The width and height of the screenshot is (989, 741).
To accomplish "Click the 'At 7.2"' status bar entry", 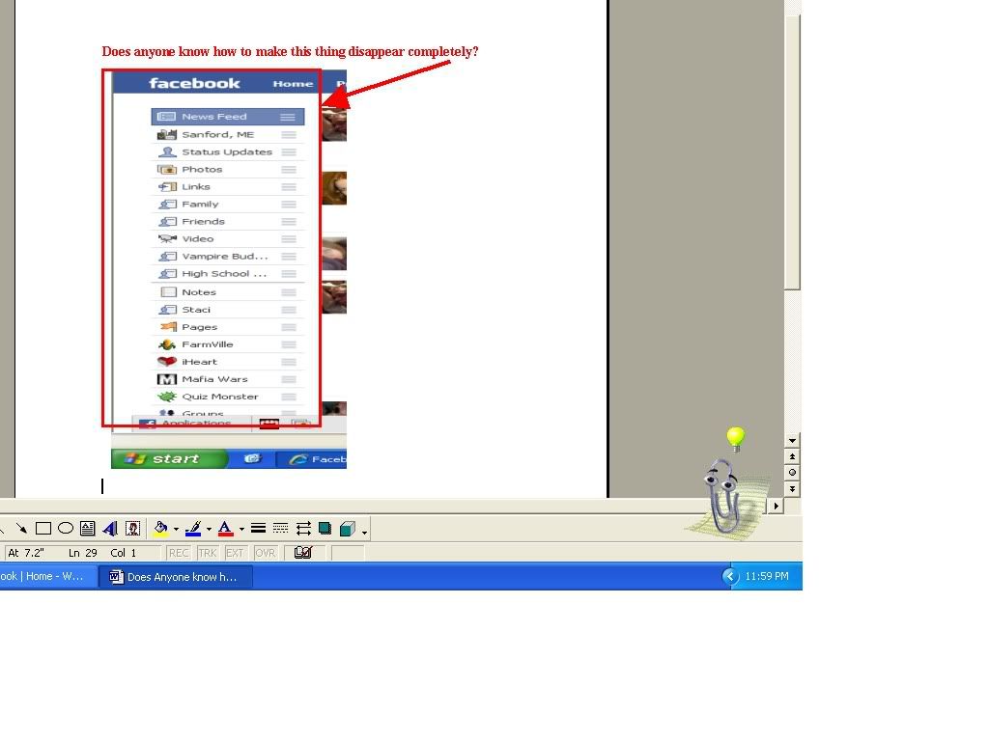I will 26,553.
